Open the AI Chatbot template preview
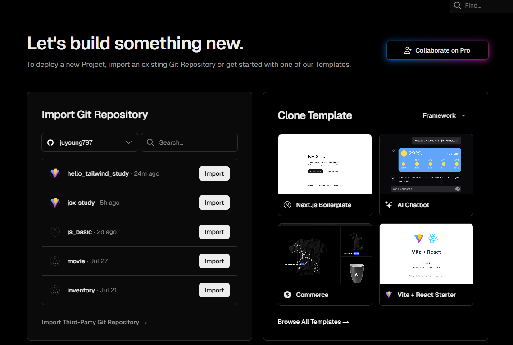The image size is (513, 345). pos(427,164)
